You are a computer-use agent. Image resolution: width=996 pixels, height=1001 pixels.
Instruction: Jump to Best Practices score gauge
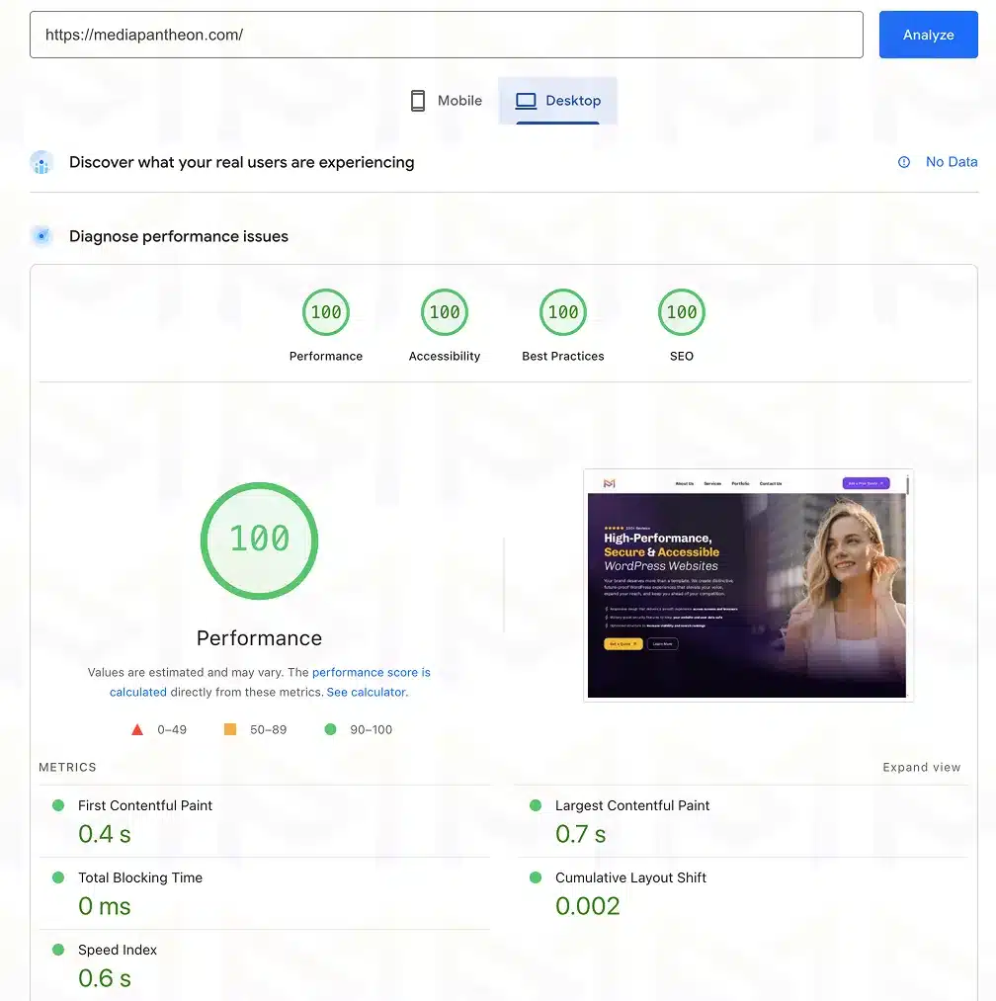562,312
